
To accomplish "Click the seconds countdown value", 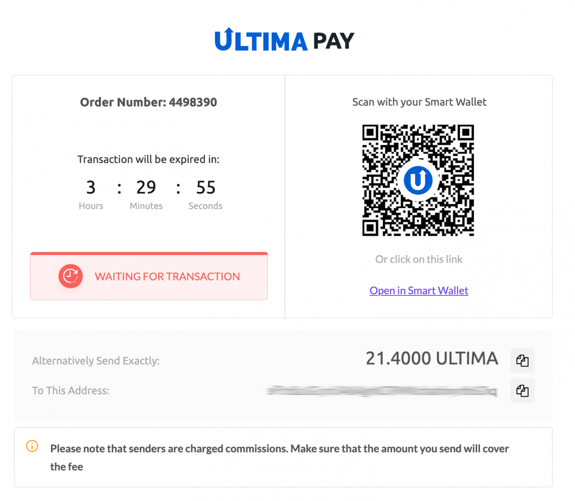I will (206, 187).
